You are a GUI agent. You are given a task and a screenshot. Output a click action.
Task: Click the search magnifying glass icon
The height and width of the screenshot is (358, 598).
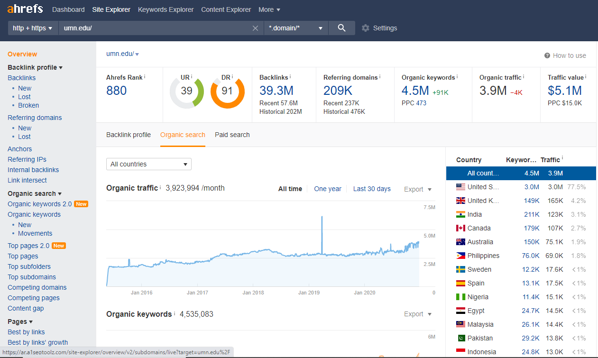342,28
